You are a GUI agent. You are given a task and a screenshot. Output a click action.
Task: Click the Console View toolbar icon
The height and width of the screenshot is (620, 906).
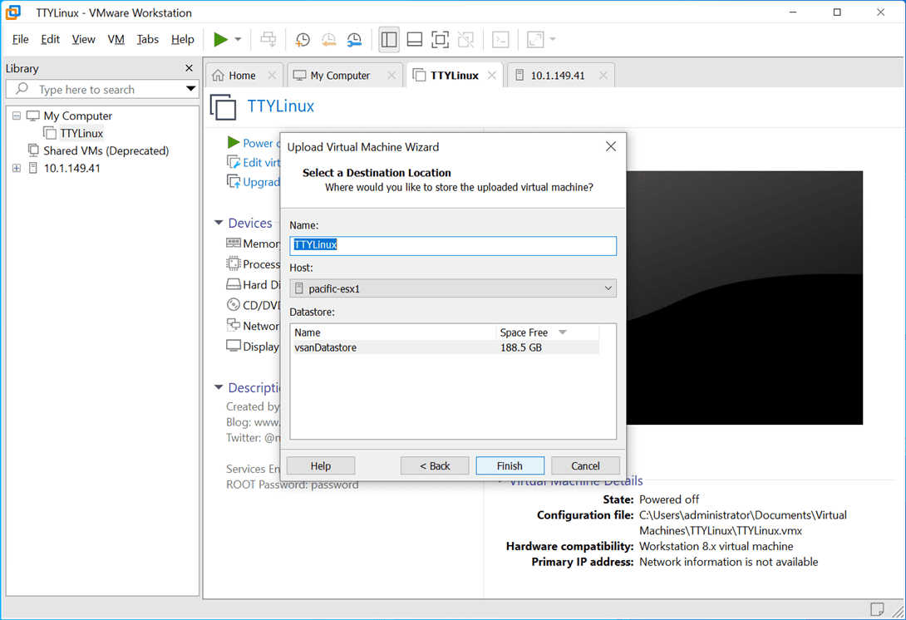[x=500, y=39]
